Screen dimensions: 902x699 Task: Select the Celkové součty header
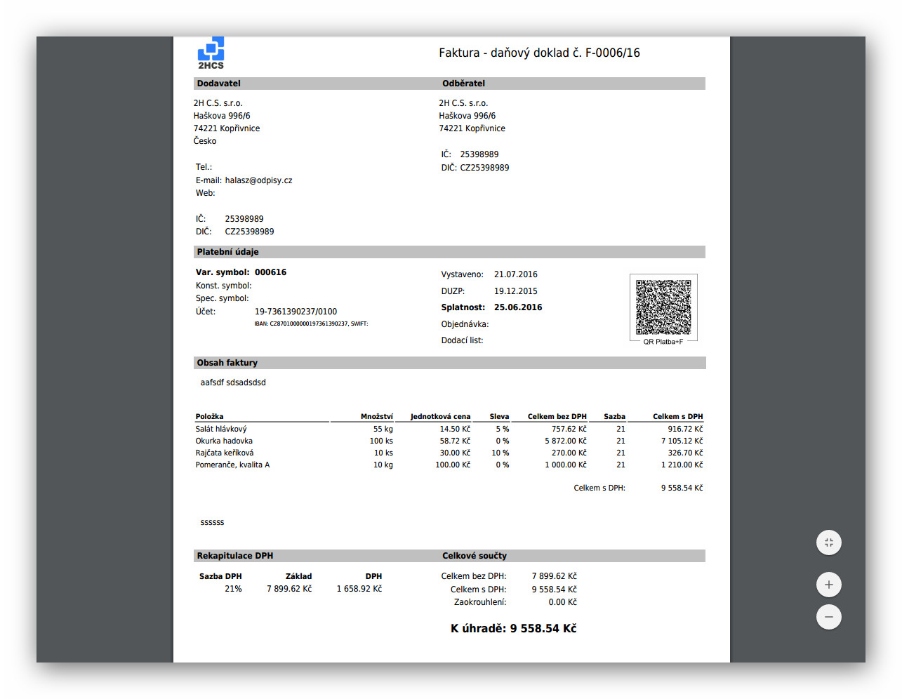point(474,556)
